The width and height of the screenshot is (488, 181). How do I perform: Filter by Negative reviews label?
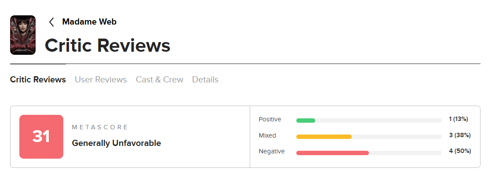[x=272, y=151]
